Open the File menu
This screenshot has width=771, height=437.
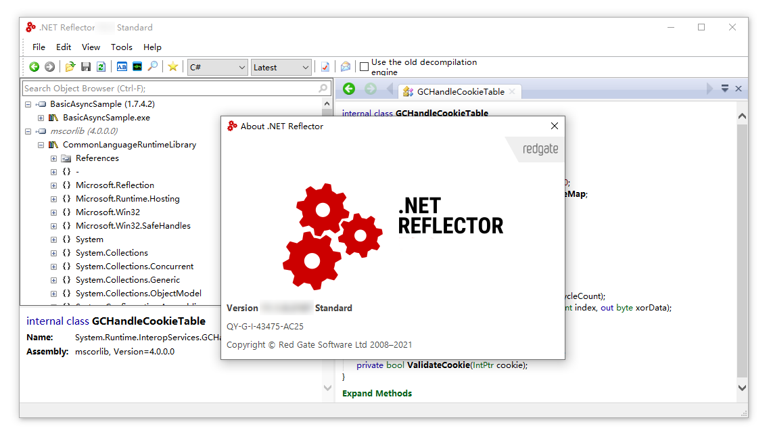click(39, 47)
